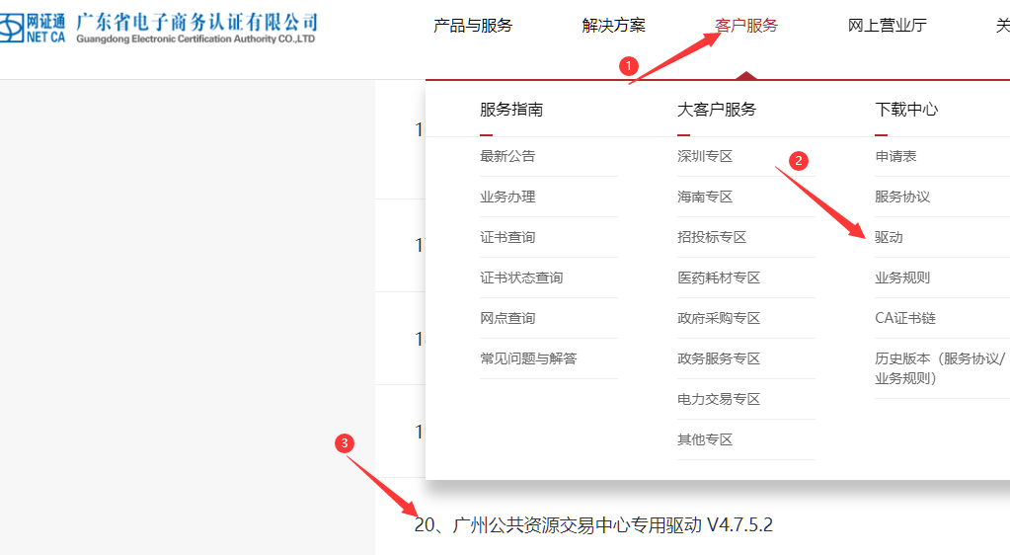The height and width of the screenshot is (555, 1010).
Task: Go to 电力交易专区
Action: click(719, 399)
